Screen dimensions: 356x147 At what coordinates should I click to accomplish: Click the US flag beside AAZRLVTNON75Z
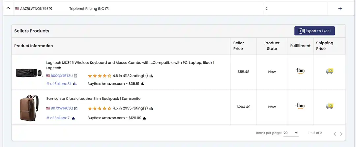17,9
